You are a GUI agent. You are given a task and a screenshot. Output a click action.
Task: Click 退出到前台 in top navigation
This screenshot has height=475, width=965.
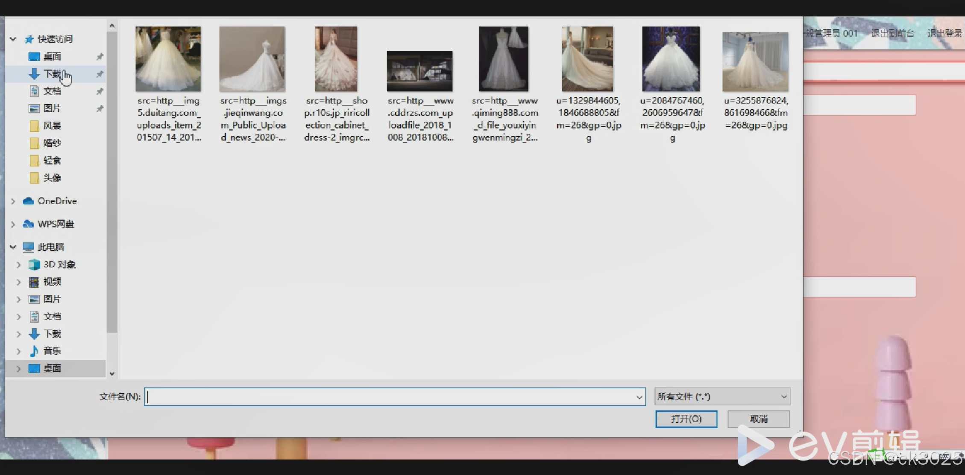point(892,33)
